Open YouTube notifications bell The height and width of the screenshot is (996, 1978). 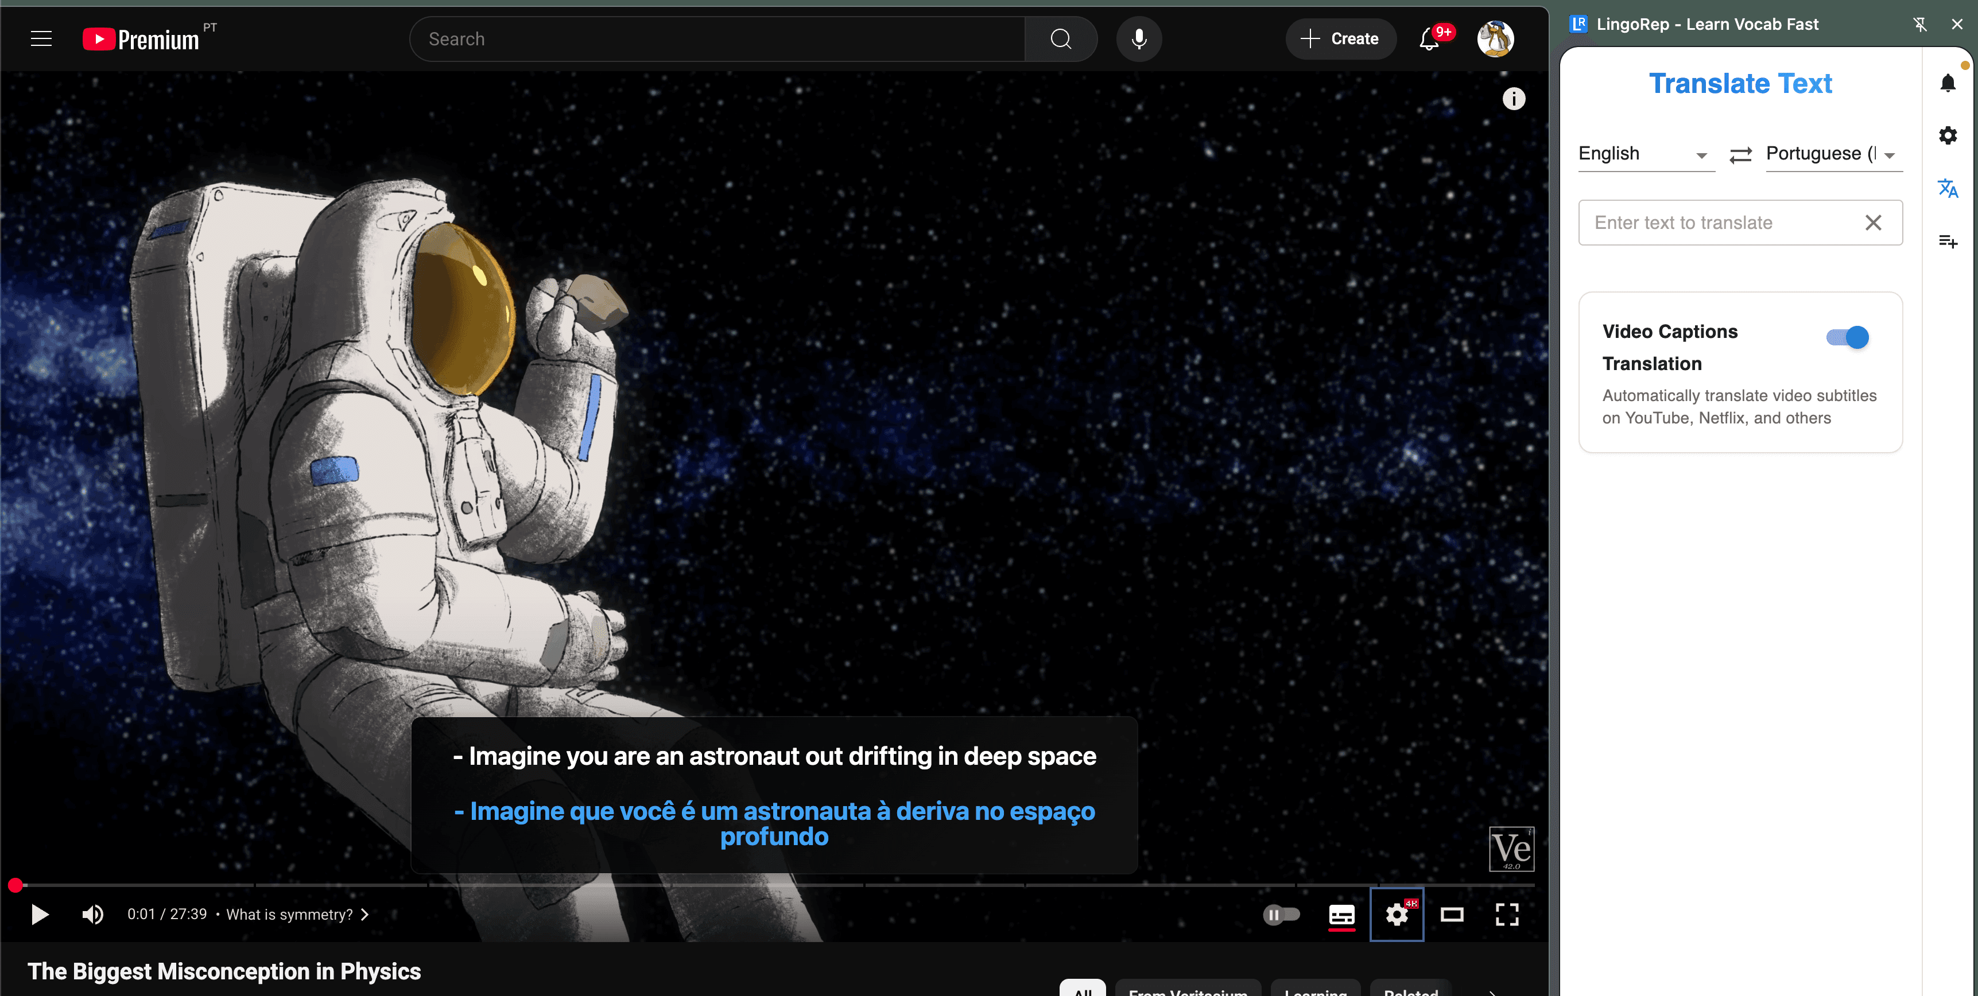[1429, 38]
